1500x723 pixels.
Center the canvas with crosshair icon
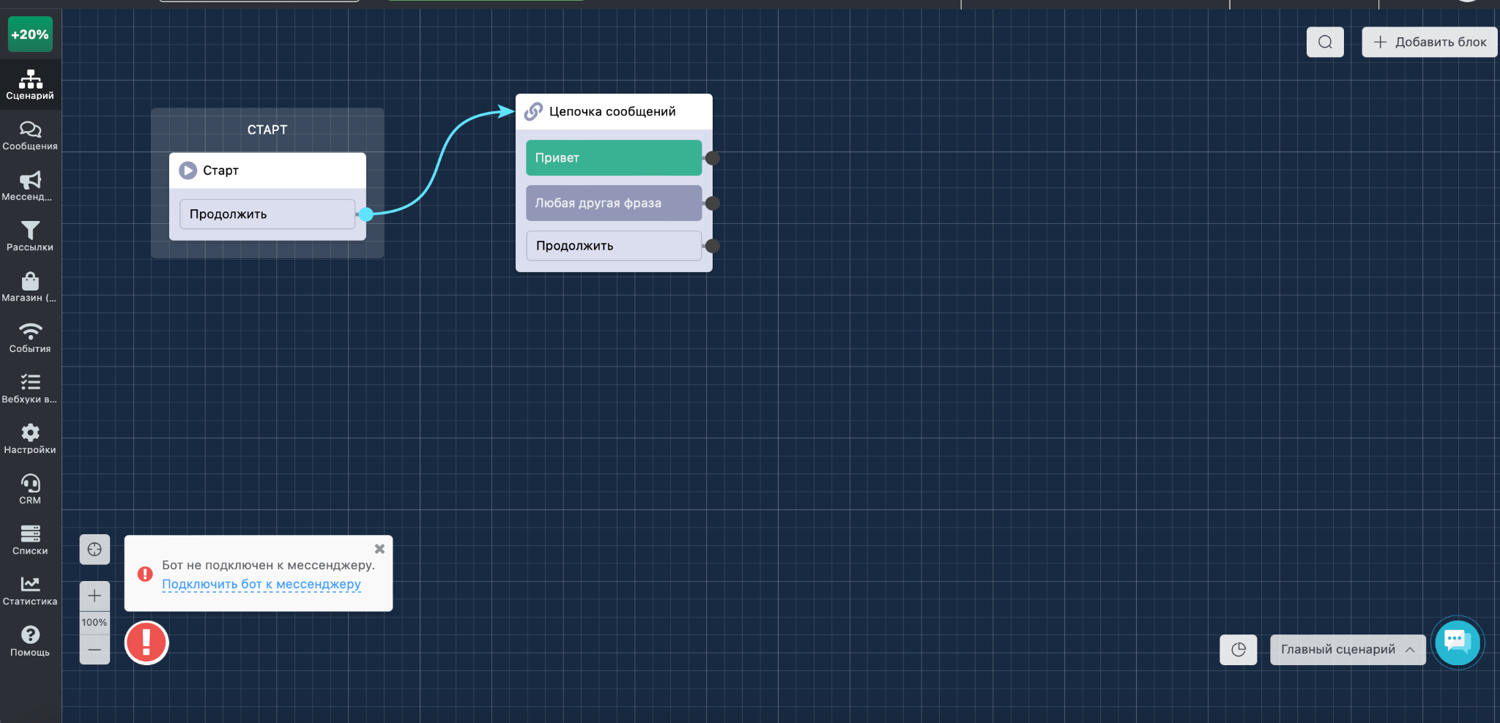[94, 550]
